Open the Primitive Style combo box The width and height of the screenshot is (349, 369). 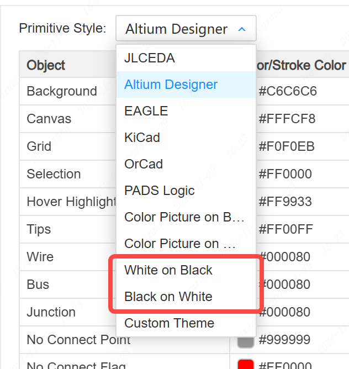tap(186, 29)
